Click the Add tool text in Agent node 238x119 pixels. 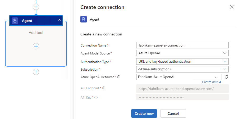tap(36, 33)
